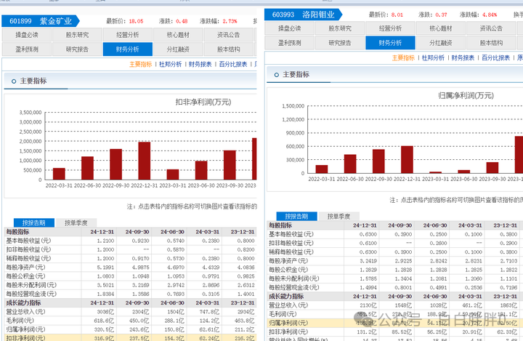This screenshot has height=341, width=523.
Task: Click 2022-12-31 bar in 紫金矿业 扣非净利润 chart
Action: click(x=145, y=161)
